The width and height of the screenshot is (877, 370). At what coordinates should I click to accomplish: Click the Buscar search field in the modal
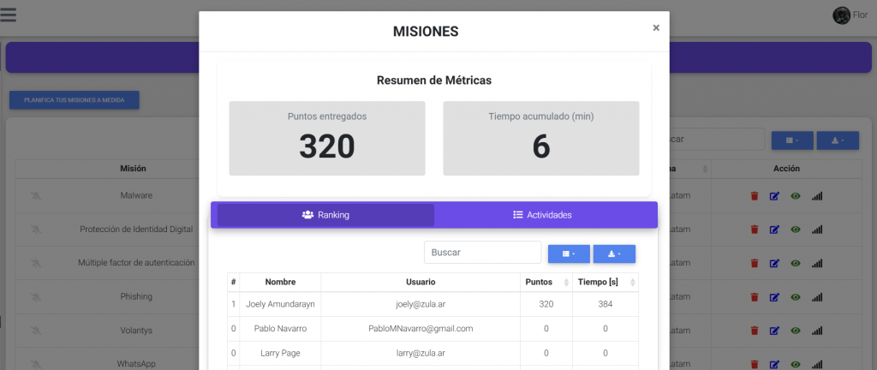point(482,253)
